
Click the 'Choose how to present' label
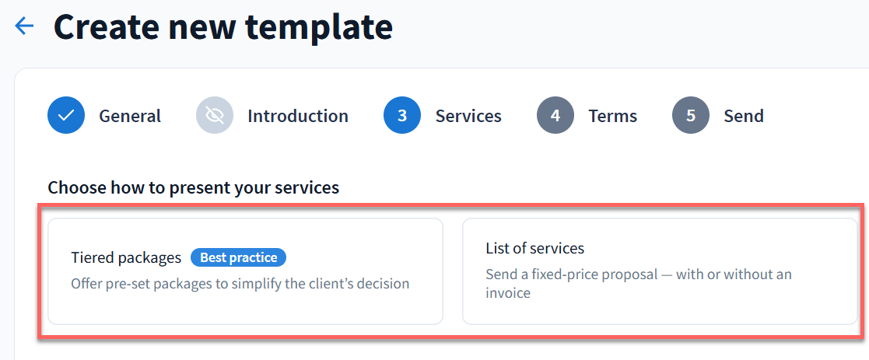point(193,187)
